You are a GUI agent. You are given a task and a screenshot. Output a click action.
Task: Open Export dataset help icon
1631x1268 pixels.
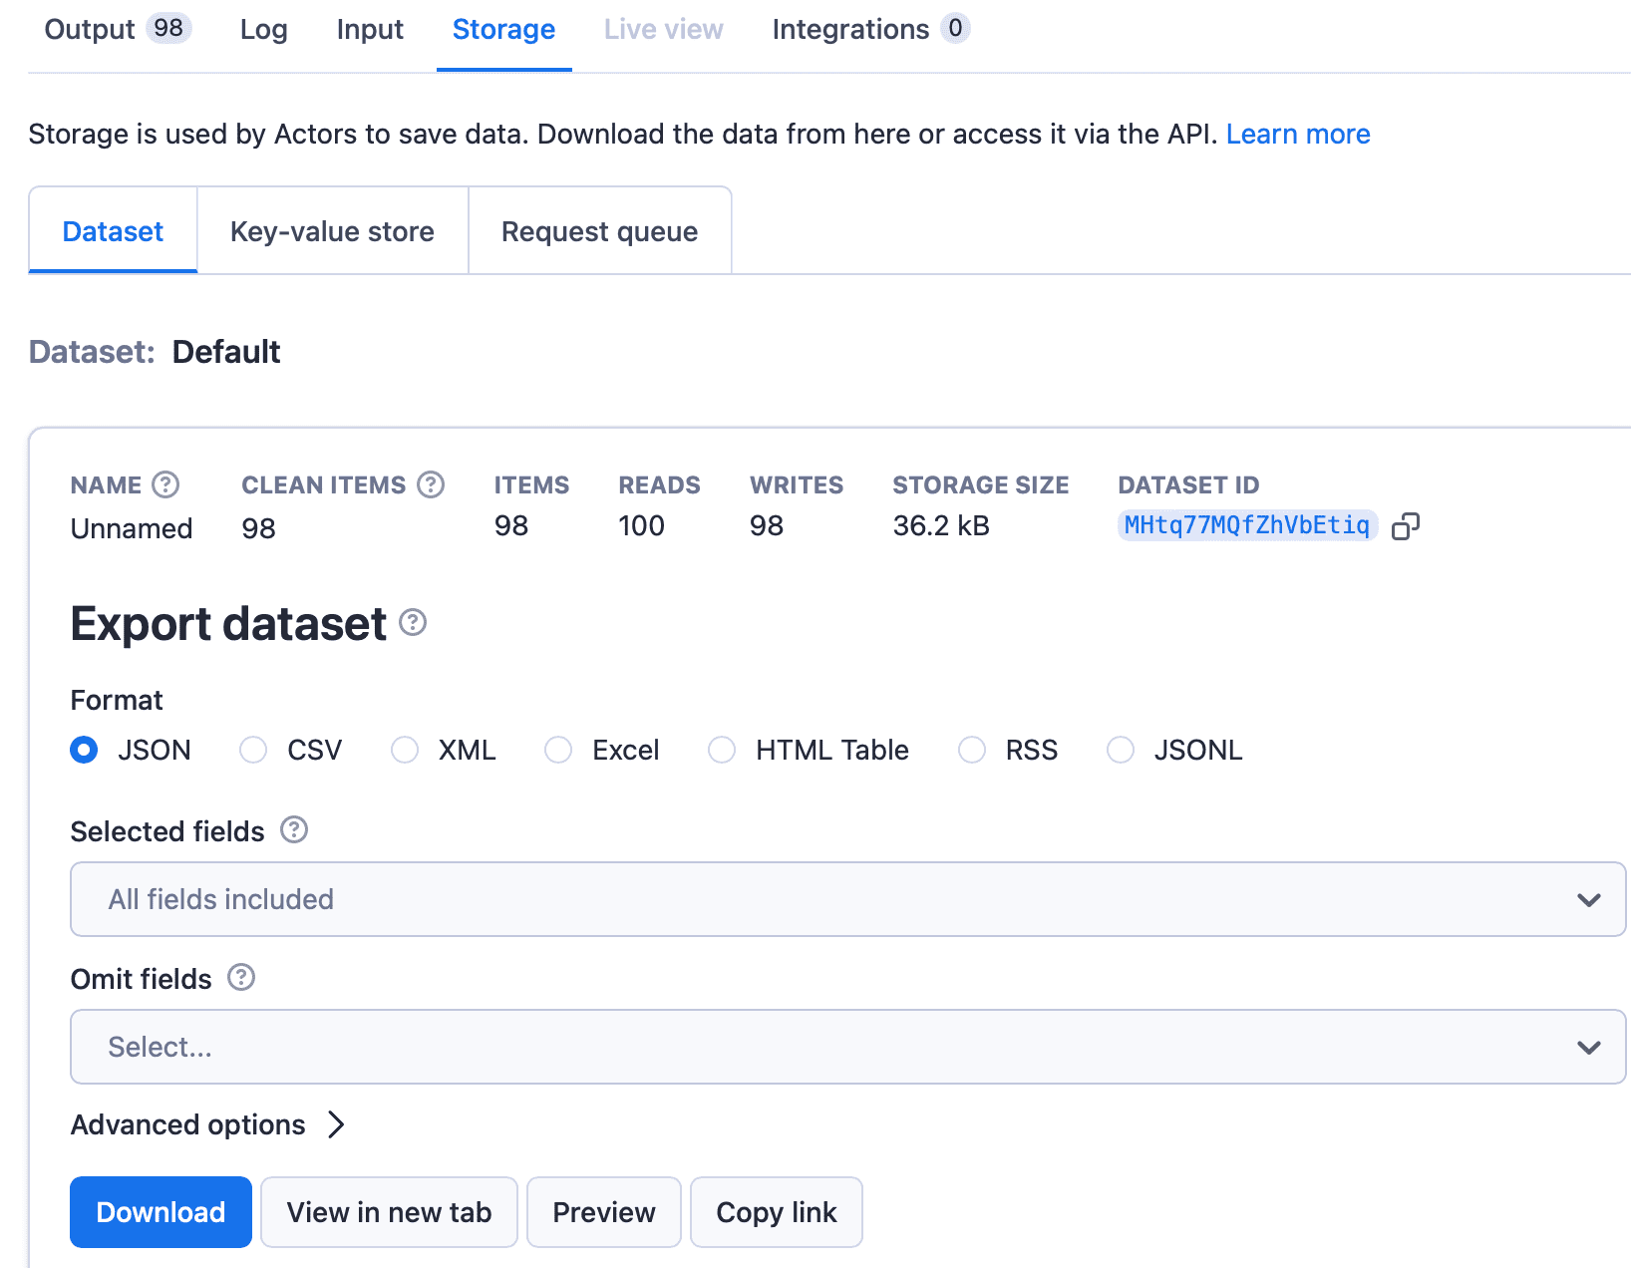[413, 622]
